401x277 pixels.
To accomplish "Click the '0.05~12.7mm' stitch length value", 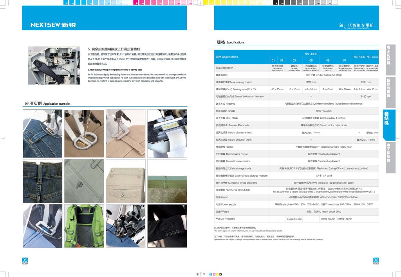I will (x=324, y=111).
